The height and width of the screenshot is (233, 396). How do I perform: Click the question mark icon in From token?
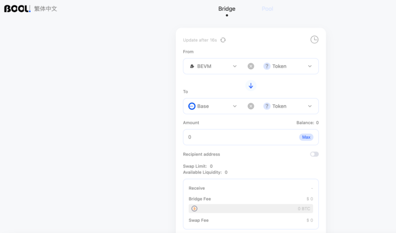pyautogui.click(x=267, y=66)
